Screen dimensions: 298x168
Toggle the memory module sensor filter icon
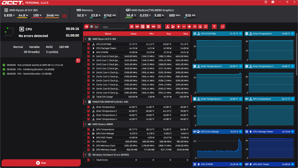point(153,27)
